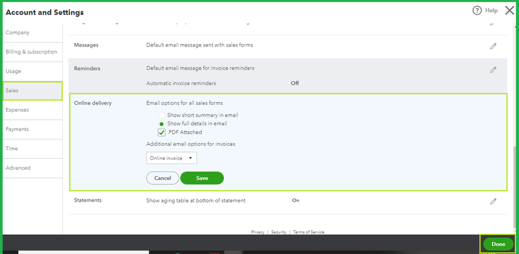
Task: Open the Expenses tab
Action: (x=32, y=110)
